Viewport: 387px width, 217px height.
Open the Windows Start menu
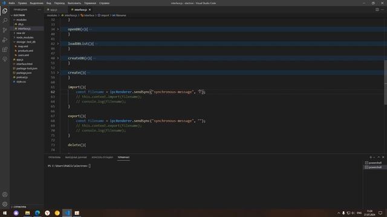tap(5, 213)
